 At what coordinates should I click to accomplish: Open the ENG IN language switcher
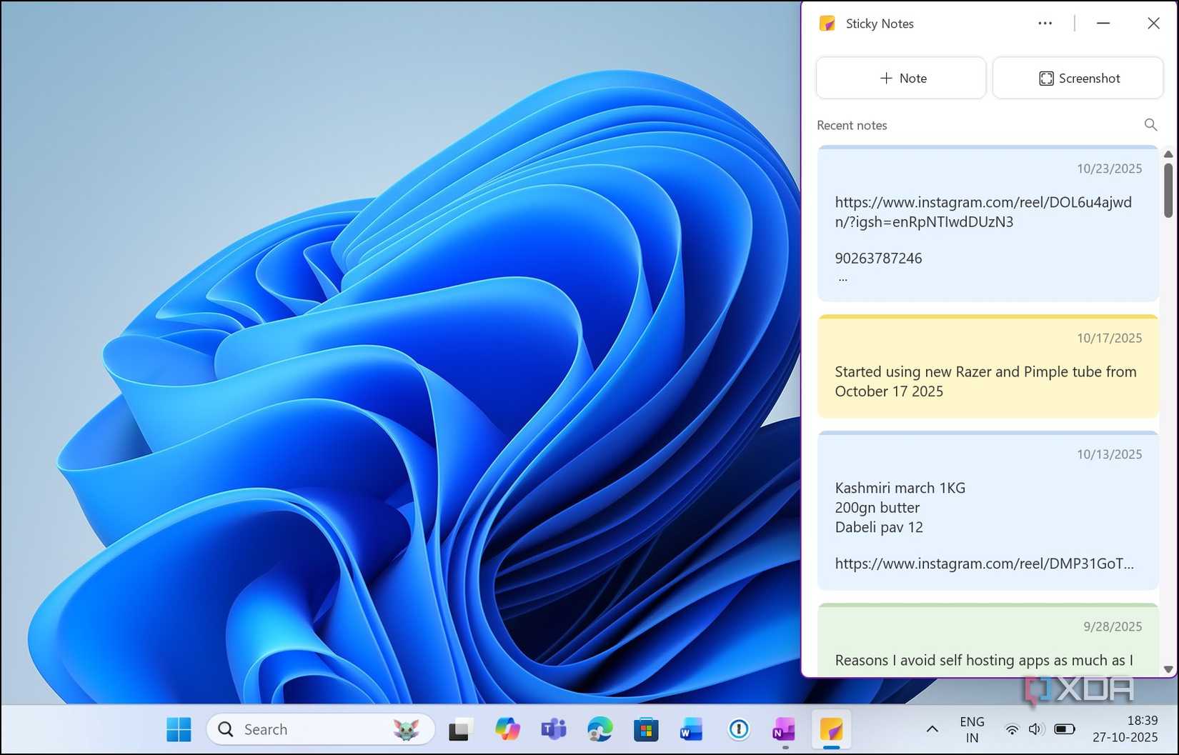(x=972, y=729)
